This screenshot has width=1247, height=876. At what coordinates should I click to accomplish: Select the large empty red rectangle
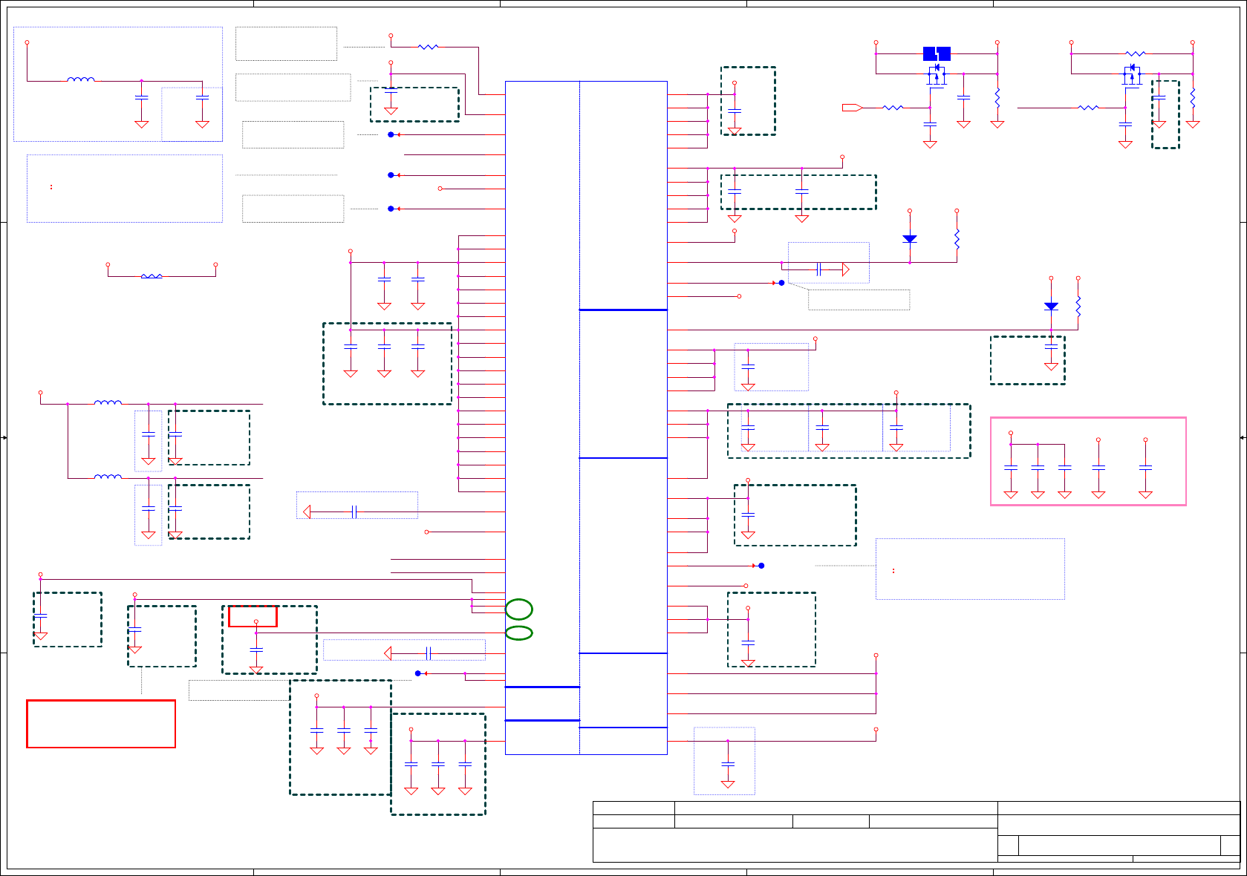tap(101, 724)
